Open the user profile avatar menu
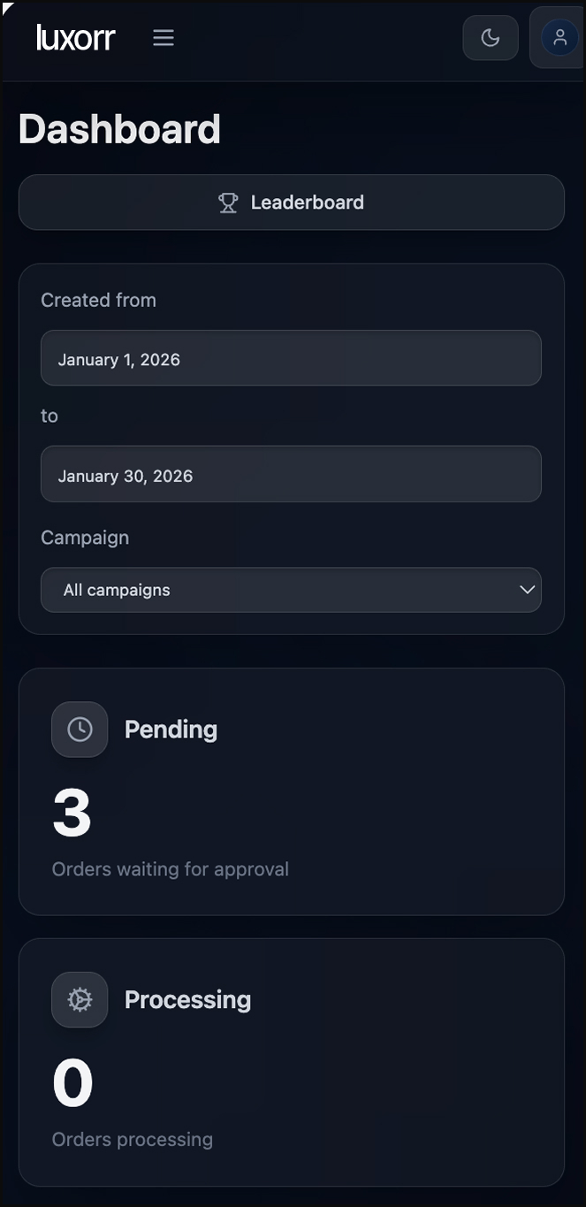The width and height of the screenshot is (586, 1207). click(x=559, y=38)
